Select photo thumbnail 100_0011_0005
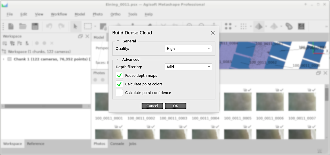Viewport: 330px width, 155px height. pyautogui.click(x=238, y=102)
